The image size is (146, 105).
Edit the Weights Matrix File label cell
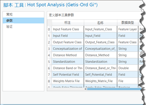(68, 81)
